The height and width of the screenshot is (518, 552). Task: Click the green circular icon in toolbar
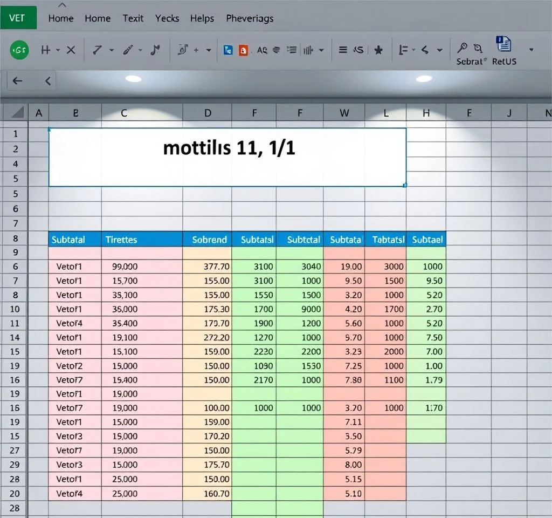tap(19, 50)
